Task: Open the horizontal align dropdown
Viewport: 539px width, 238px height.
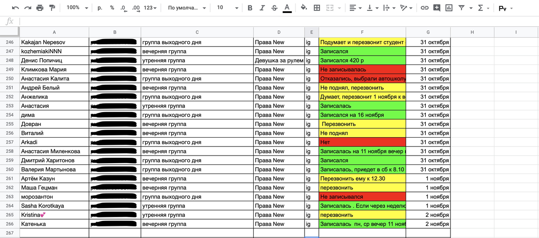Action: point(355,8)
